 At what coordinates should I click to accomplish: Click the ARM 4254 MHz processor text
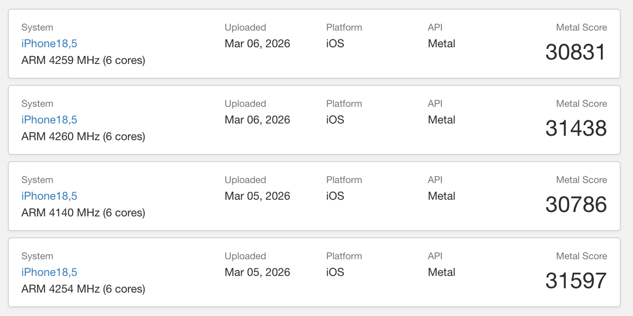click(x=83, y=289)
